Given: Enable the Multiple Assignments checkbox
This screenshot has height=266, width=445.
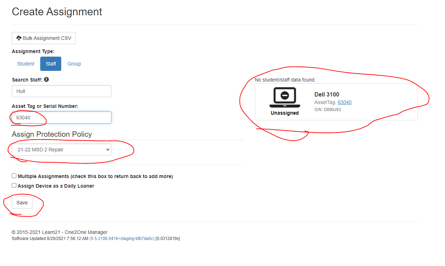Looking at the screenshot, I should [14, 176].
